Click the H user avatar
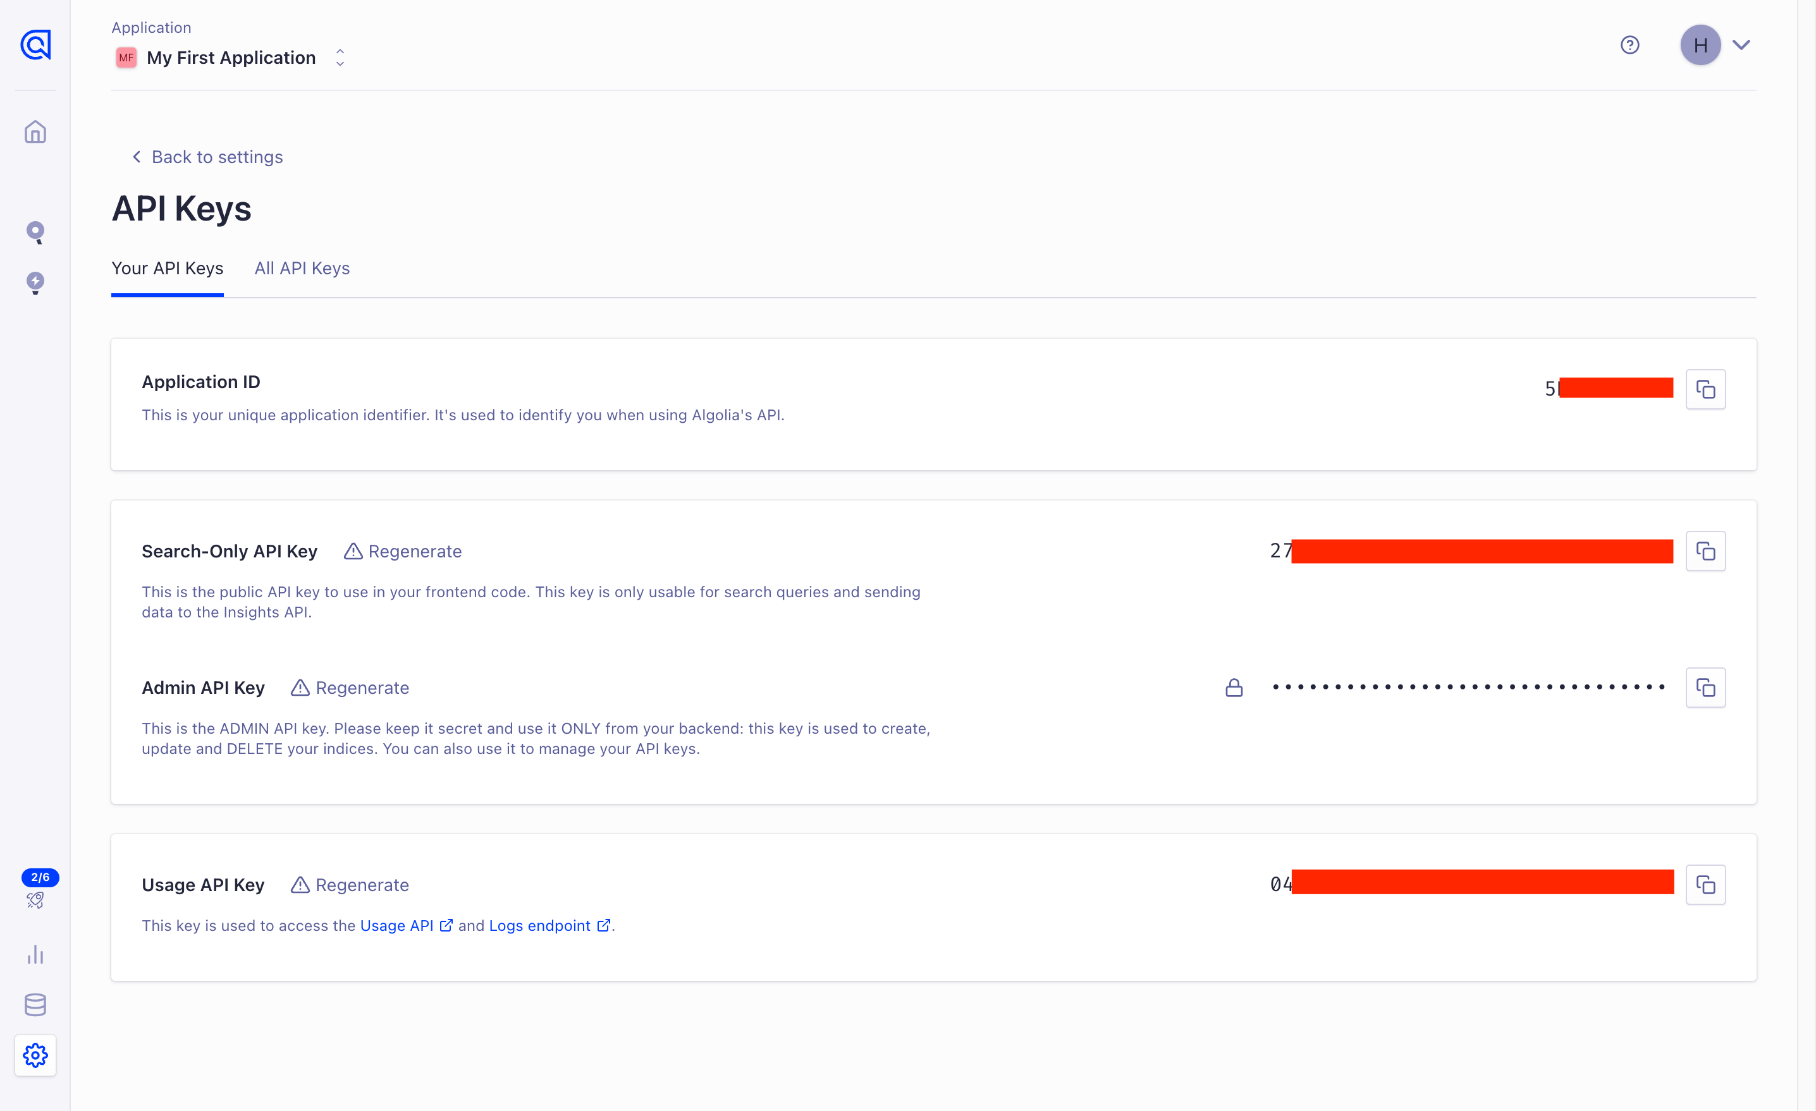This screenshot has width=1816, height=1111. 1700,45
